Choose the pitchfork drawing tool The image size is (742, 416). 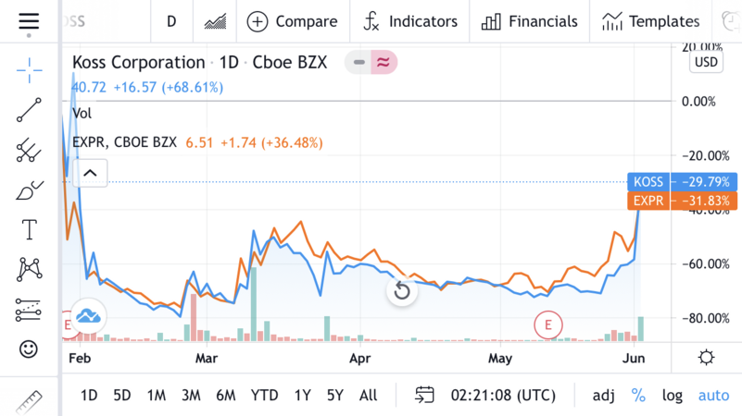tap(29, 150)
